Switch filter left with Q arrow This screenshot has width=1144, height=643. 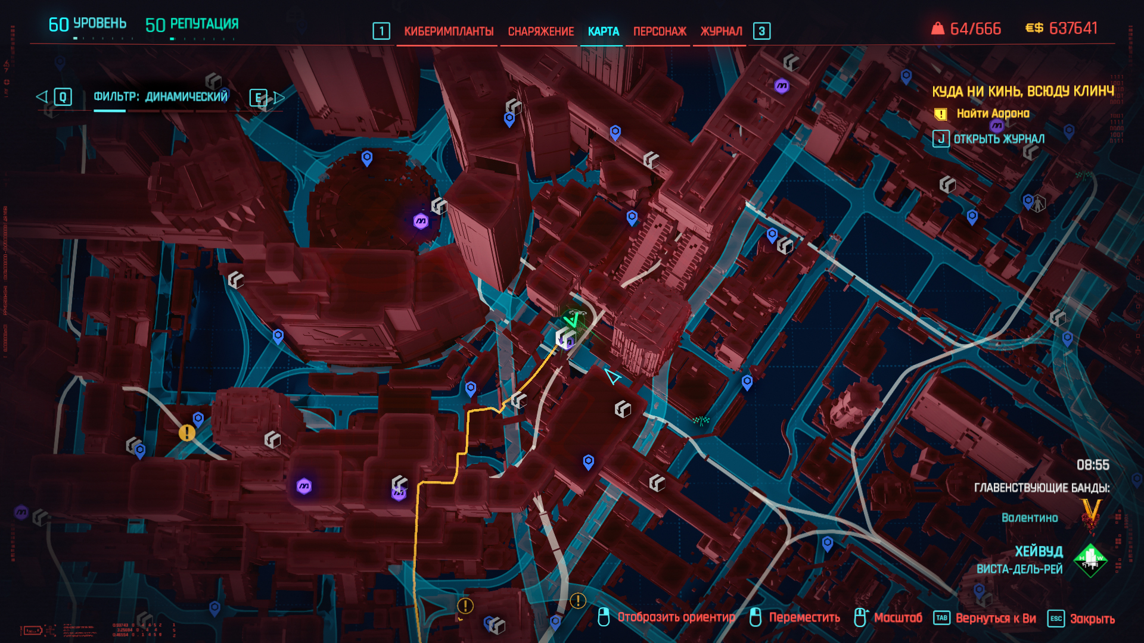[54, 97]
